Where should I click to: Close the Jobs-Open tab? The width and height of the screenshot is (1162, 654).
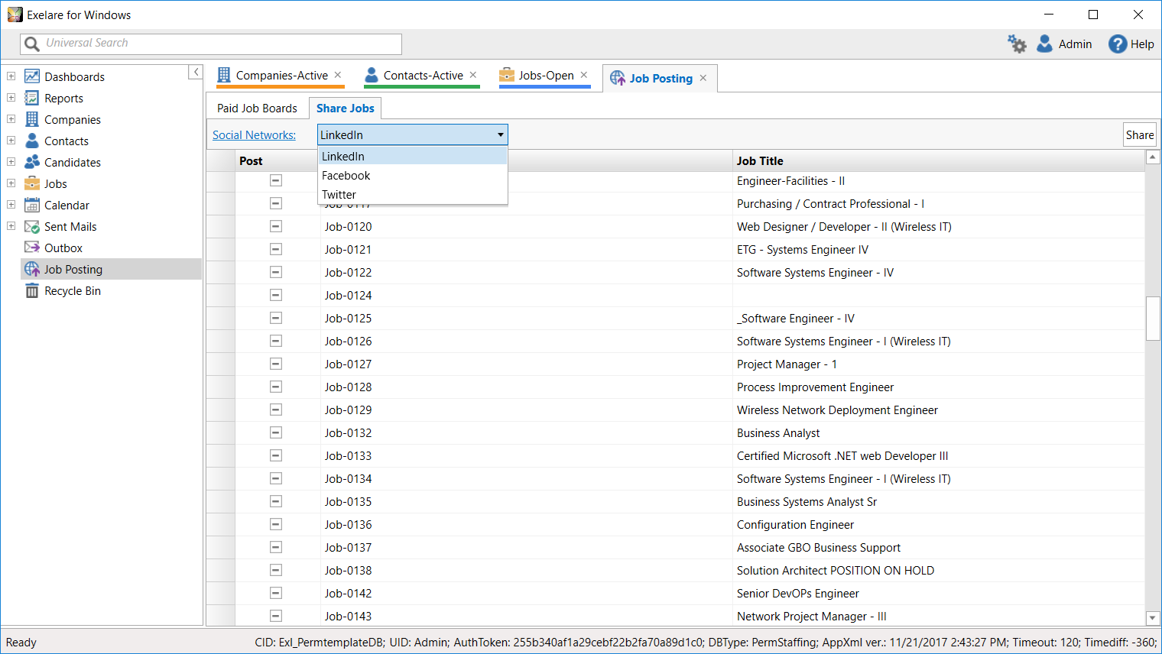[584, 75]
